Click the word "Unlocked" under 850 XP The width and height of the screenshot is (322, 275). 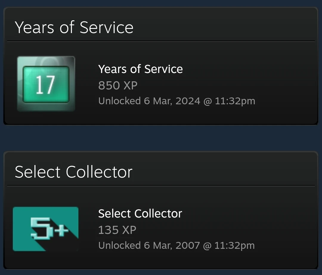[x=119, y=101]
